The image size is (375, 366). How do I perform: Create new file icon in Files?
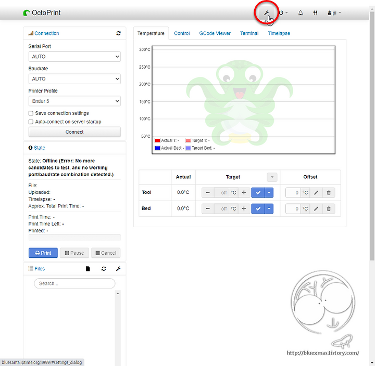point(88,269)
